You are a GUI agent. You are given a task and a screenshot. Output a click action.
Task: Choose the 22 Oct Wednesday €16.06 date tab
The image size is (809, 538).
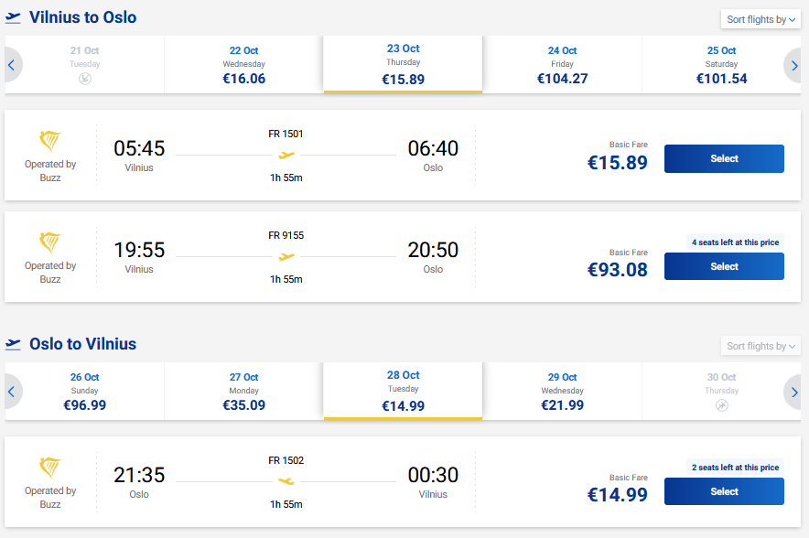[243, 65]
